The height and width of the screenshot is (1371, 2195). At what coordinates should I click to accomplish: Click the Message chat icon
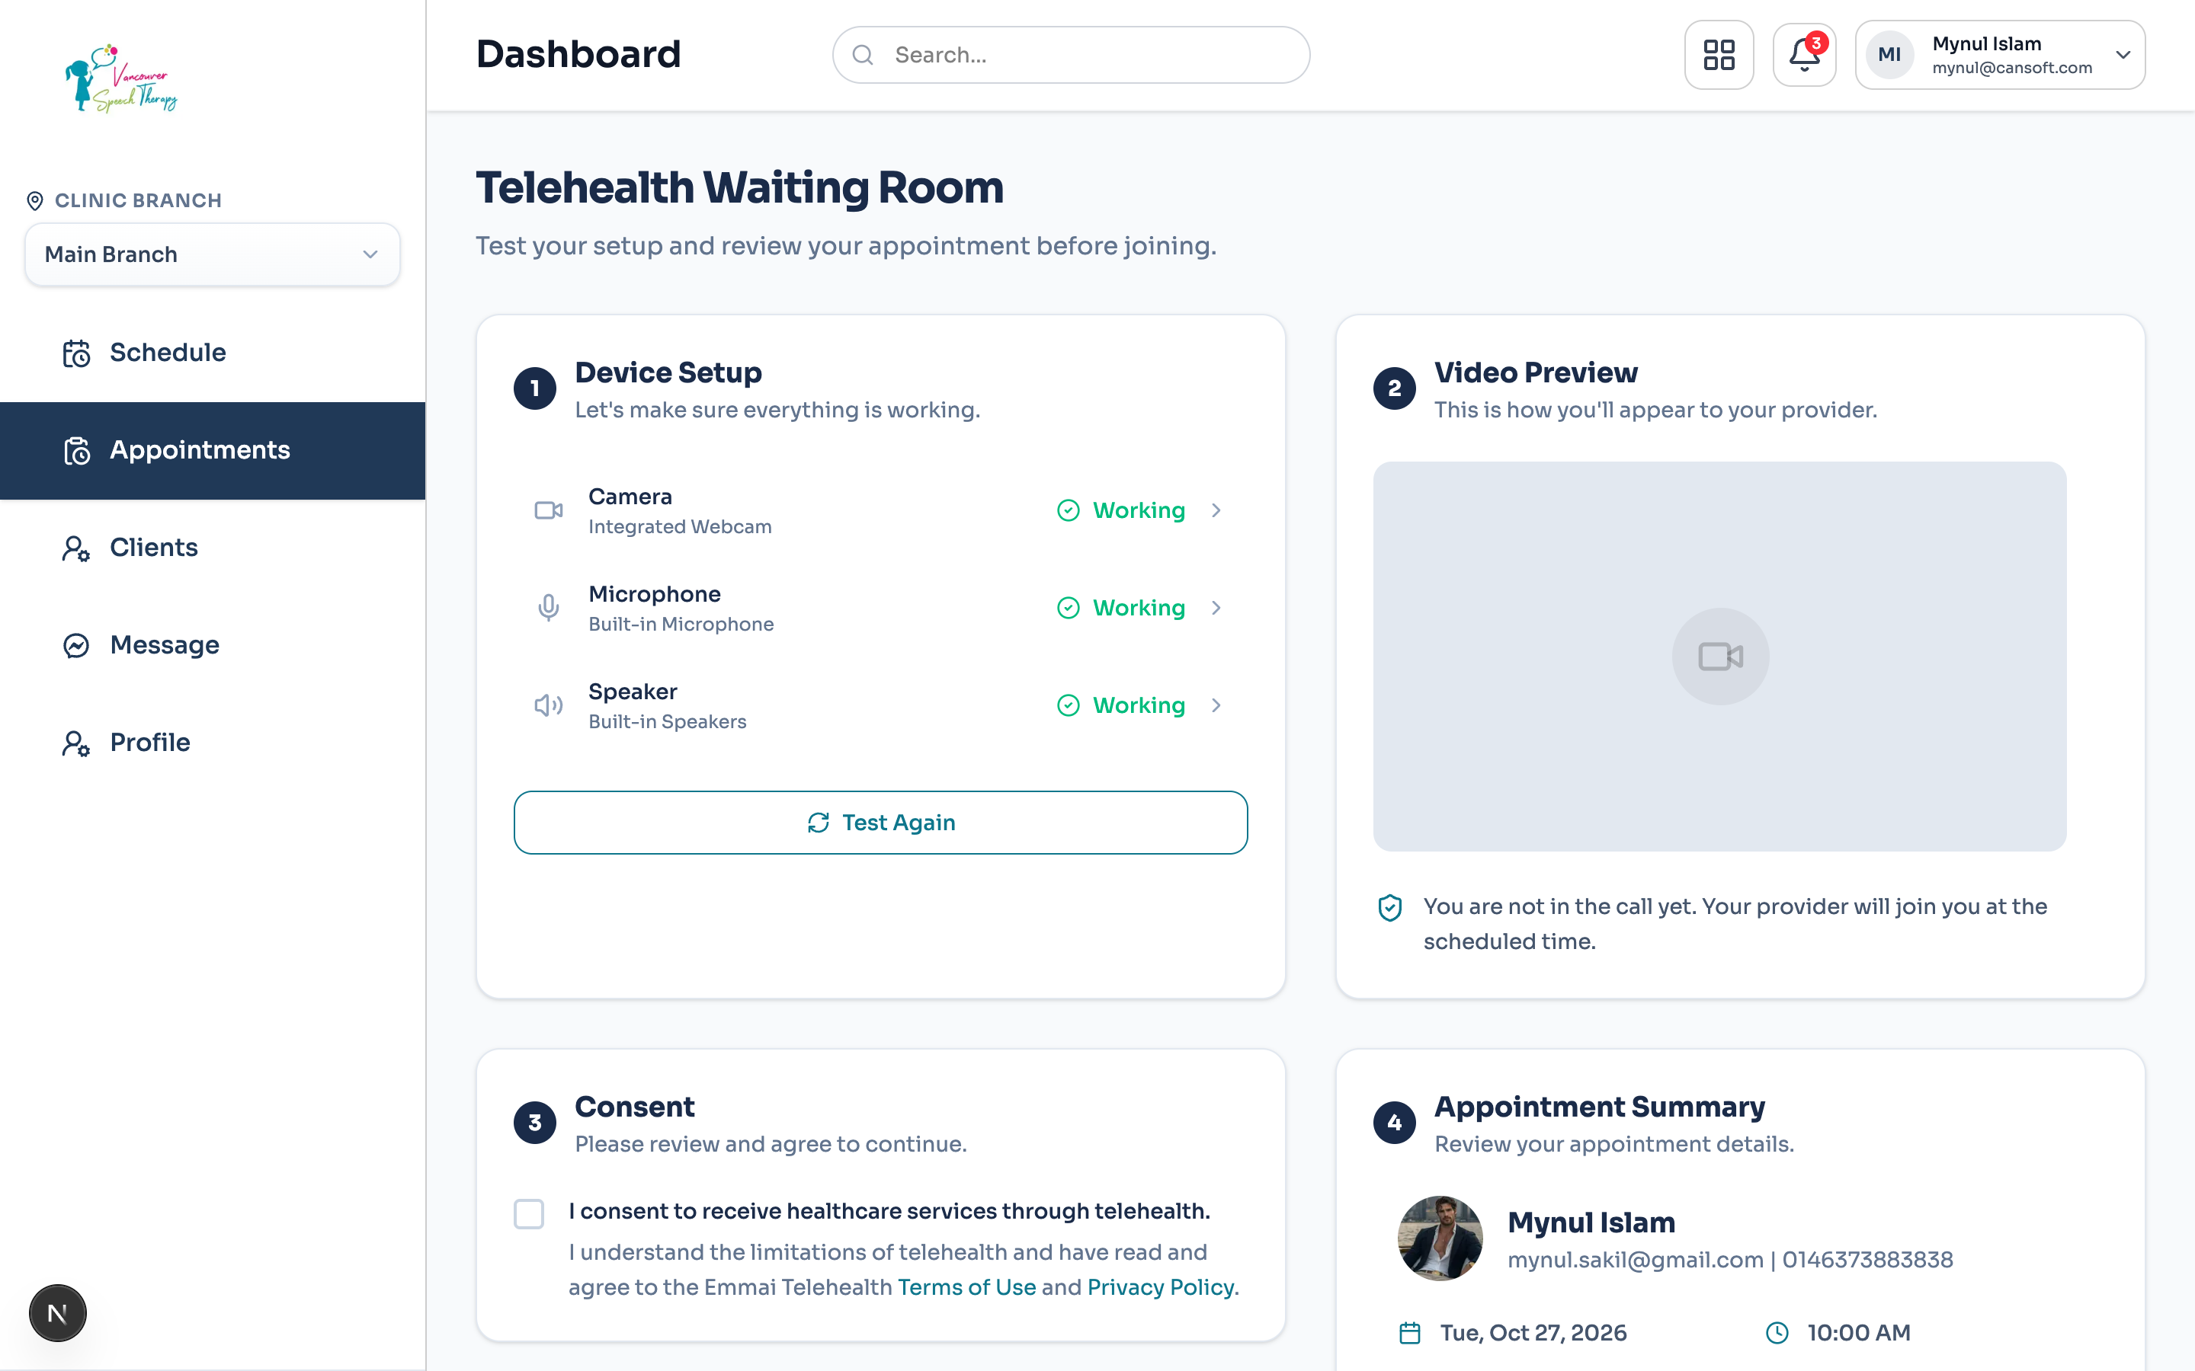click(76, 646)
